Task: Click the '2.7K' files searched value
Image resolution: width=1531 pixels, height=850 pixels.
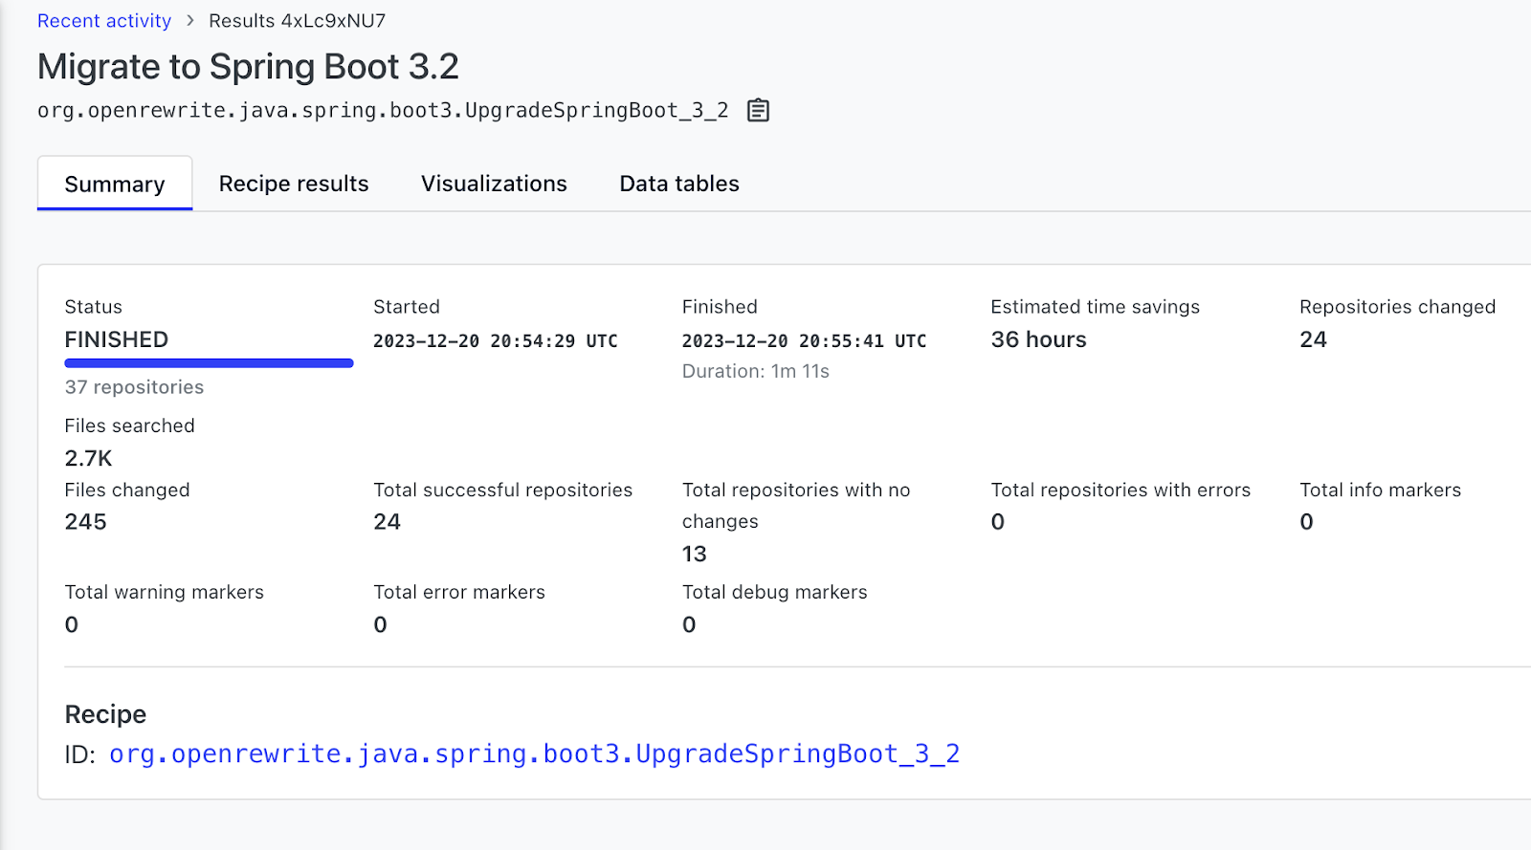Action: point(88,458)
